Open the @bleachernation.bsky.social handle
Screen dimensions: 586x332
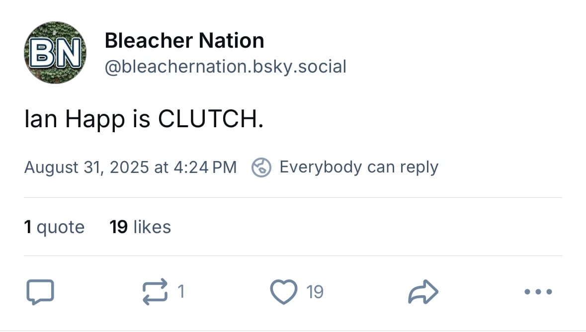[225, 67]
